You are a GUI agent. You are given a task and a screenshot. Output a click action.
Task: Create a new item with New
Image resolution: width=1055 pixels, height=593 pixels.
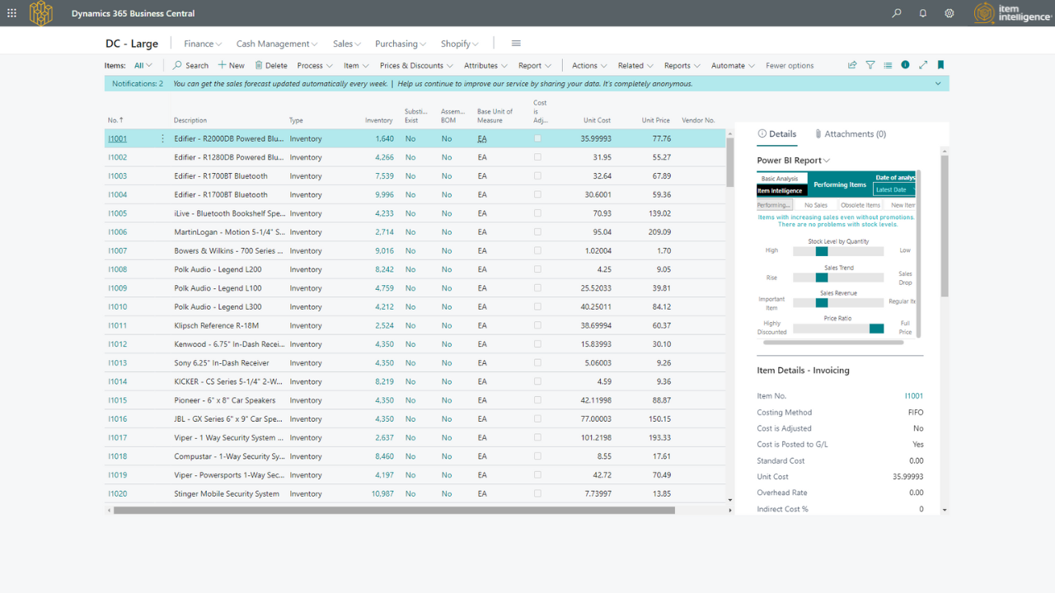tap(231, 66)
